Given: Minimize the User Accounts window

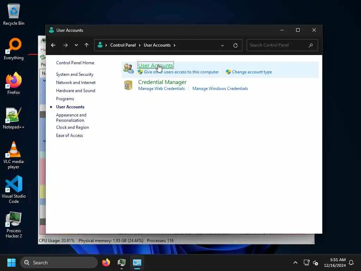Looking at the screenshot, I should coord(282,30).
